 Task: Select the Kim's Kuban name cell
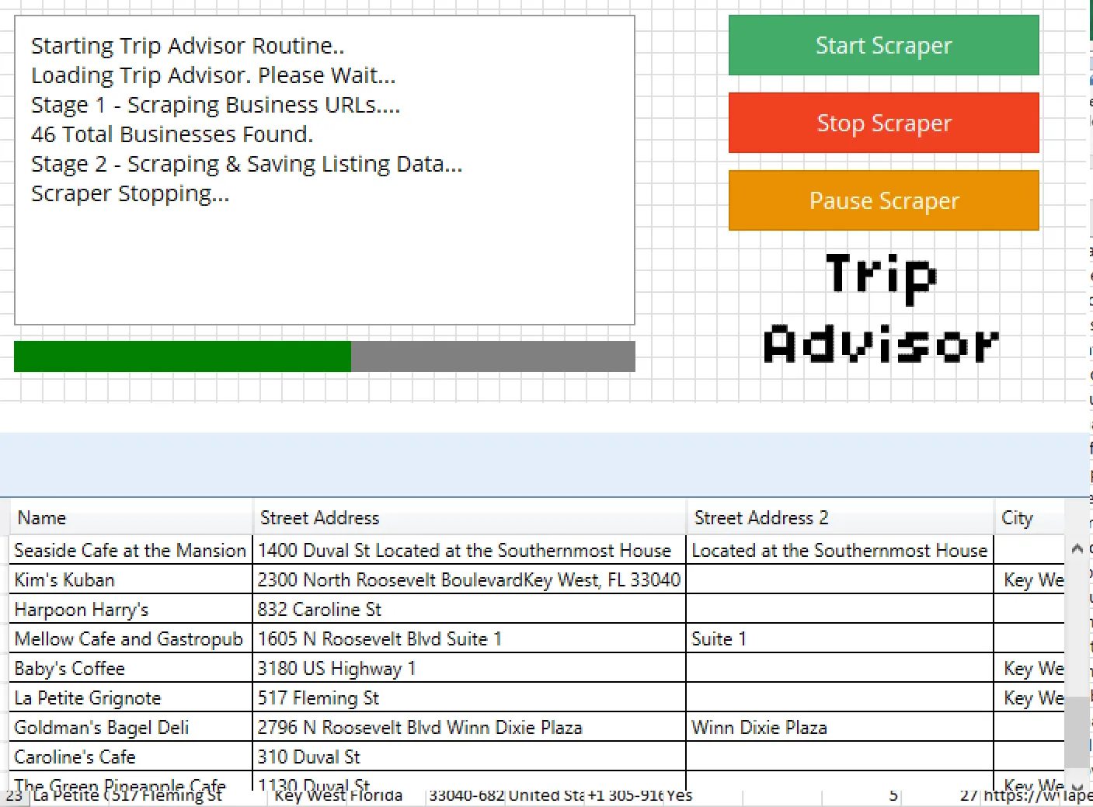(x=131, y=579)
